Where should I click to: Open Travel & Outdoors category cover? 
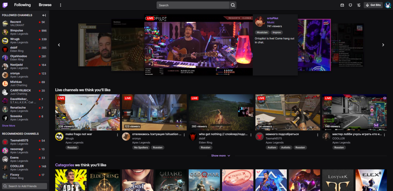point(238,180)
